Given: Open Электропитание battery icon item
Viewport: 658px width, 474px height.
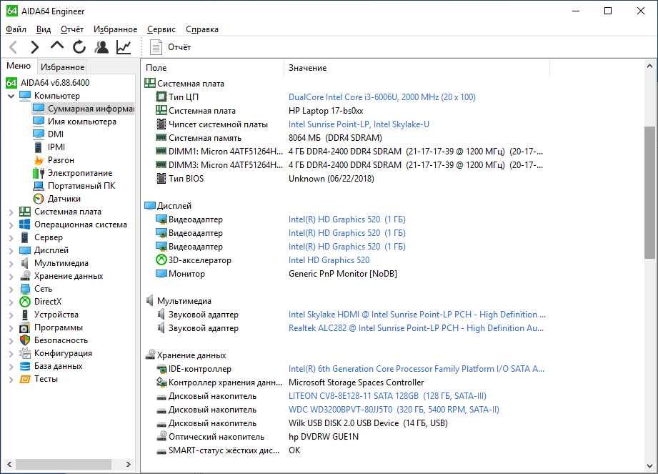Looking at the screenshot, I should pos(39,173).
